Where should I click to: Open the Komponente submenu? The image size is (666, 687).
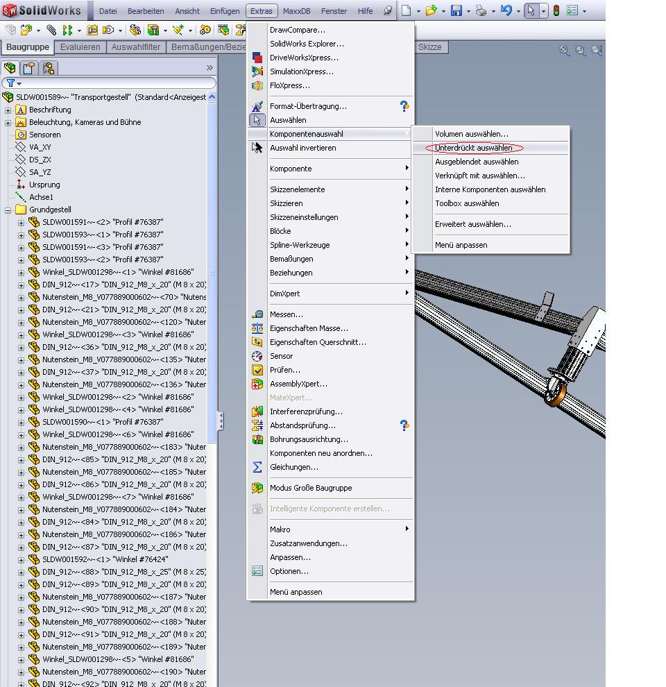point(331,169)
